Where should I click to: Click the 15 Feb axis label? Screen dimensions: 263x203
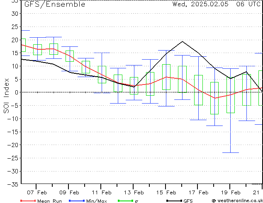click(166, 193)
